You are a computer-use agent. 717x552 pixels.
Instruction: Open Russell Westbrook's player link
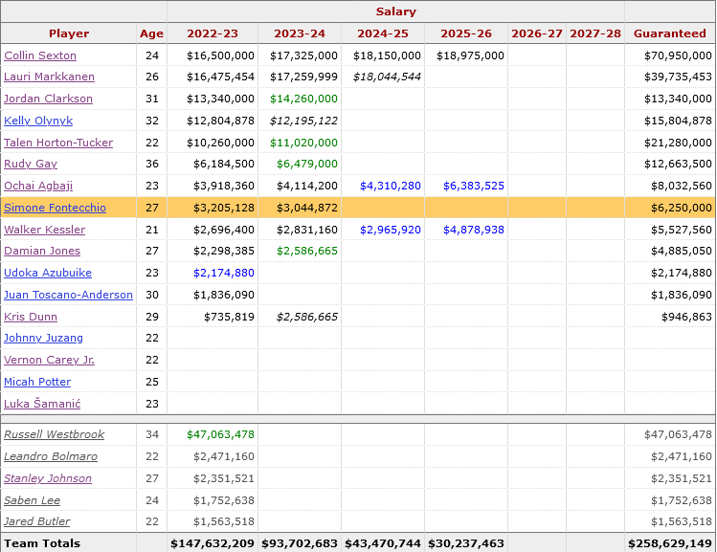(x=54, y=434)
